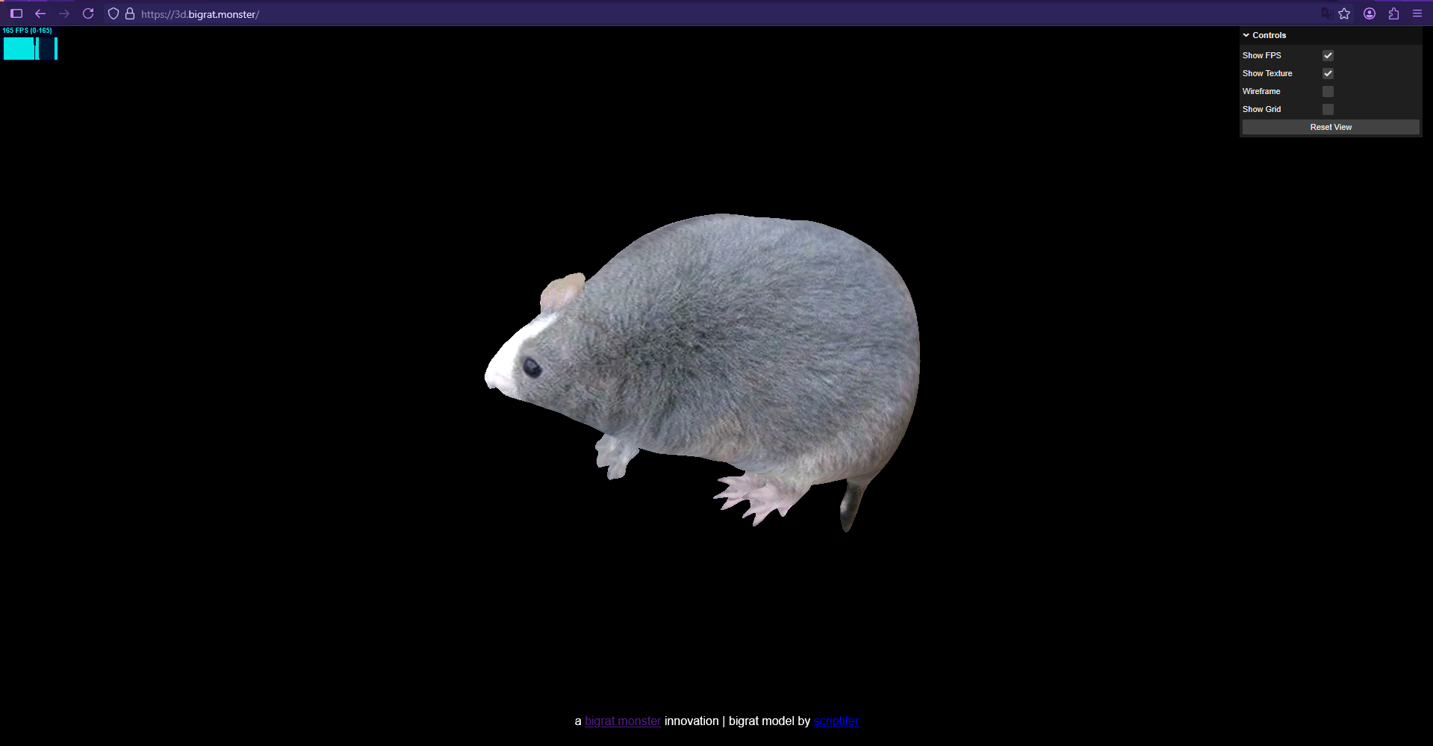Click the forward navigation arrow
1433x746 pixels.
tap(64, 13)
